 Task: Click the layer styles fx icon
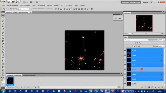click(146, 87)
